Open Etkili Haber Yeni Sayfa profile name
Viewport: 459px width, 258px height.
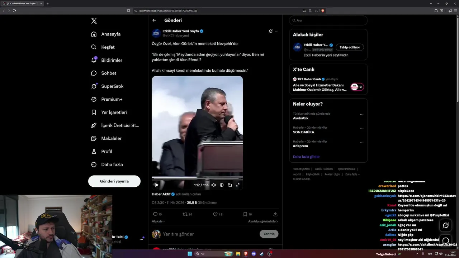[x=180, y=31]
